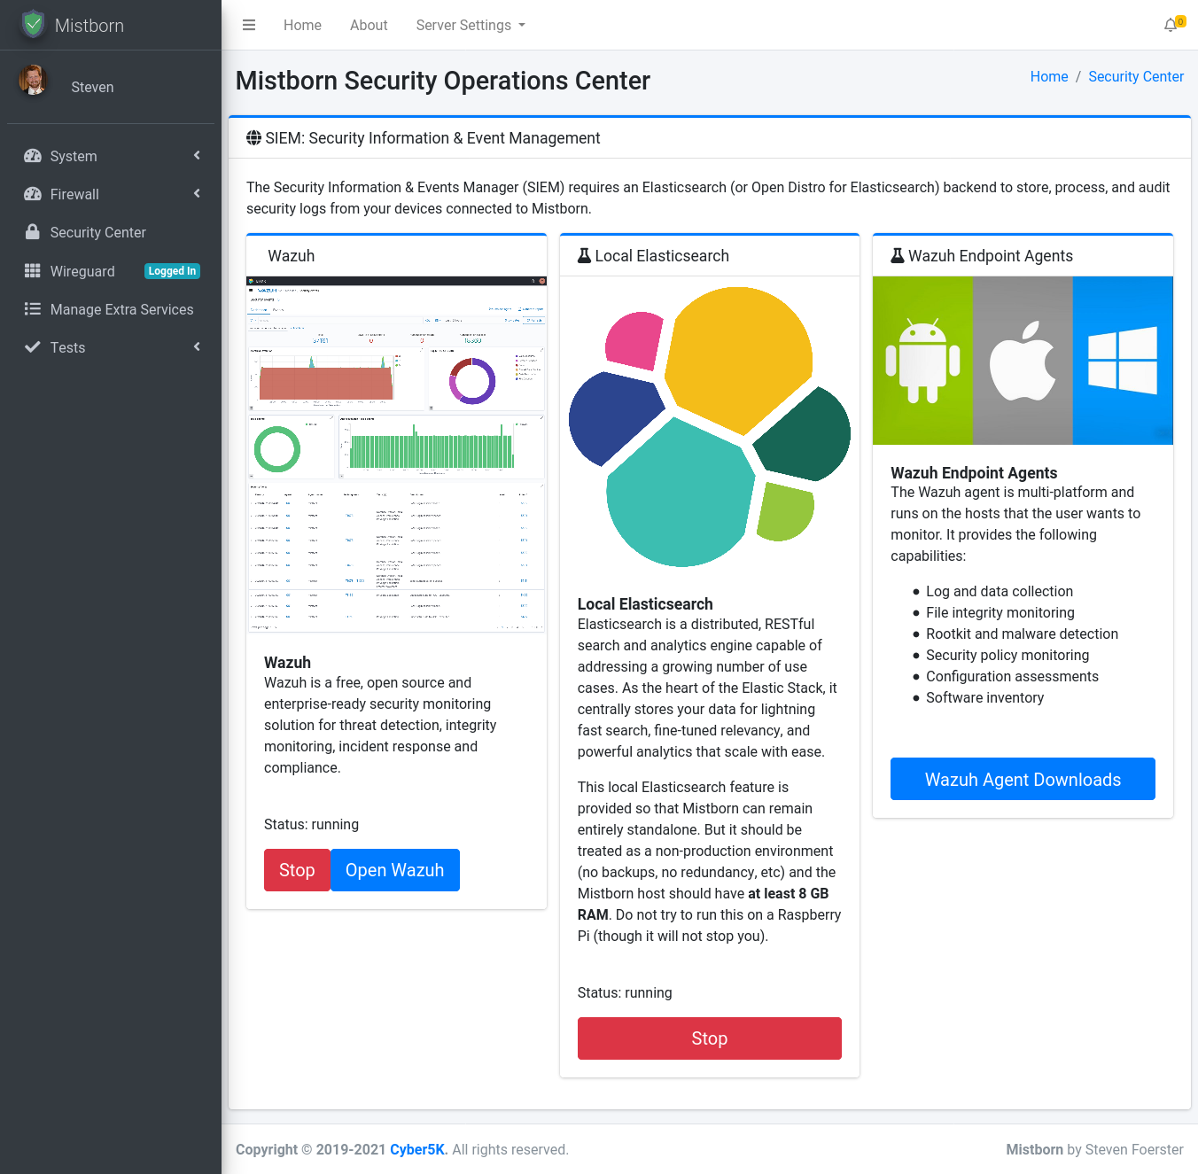
Task: Select Security Center in the sidebar
Action: pyautogui.click(x=111, y=232)
